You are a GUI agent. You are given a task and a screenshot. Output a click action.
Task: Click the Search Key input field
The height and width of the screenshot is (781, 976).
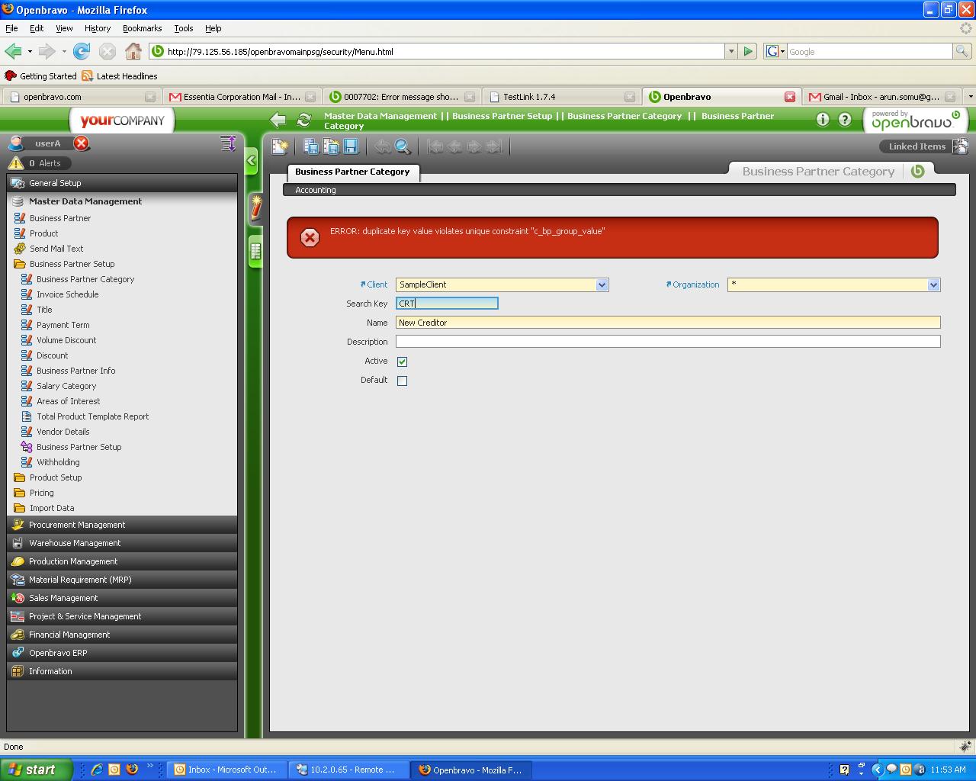pyautogui.click(x=447, y=304)
